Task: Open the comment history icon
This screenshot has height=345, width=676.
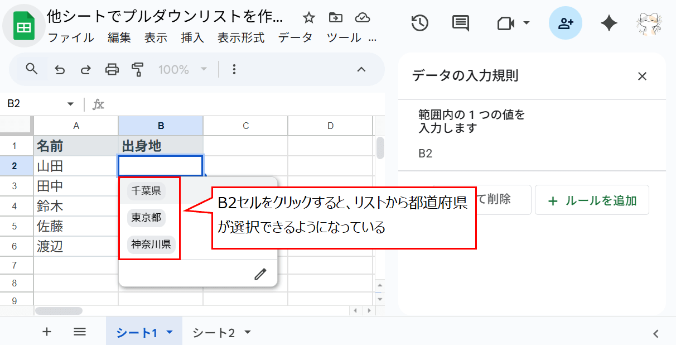Action: [x=460, y=23]
